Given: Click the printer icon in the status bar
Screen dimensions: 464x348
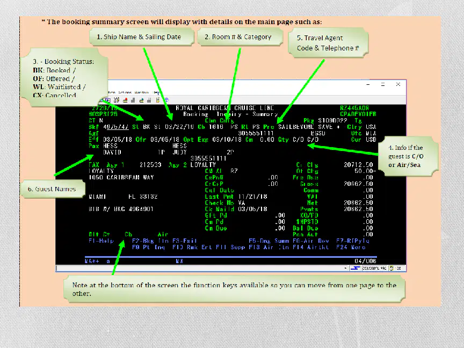Looking at the screenshot, I should (x=392, y=268).
